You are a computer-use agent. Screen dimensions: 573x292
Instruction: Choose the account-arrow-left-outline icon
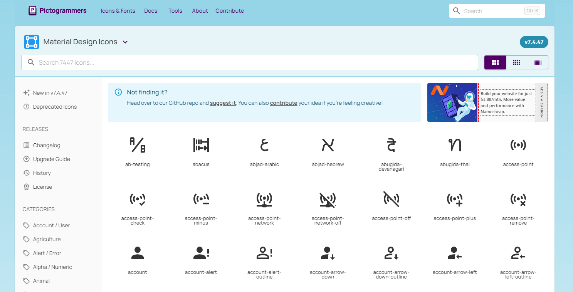click(x=518, y=253)
